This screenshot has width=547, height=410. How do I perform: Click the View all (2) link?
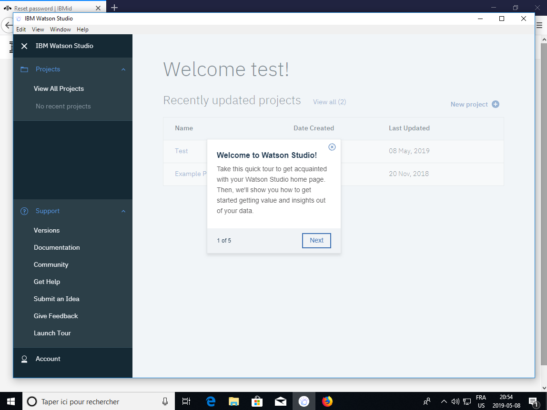(x=329, y=102)
